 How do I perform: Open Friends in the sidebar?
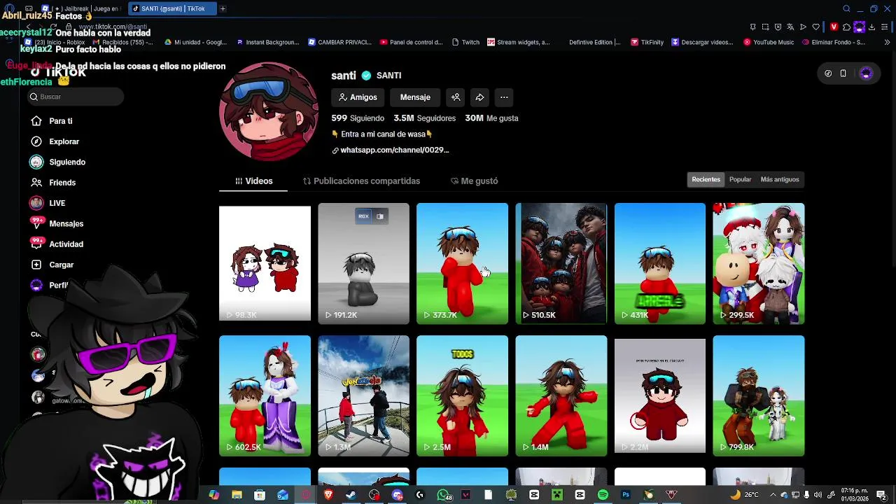pyautogui.click(x=53, y=183)
